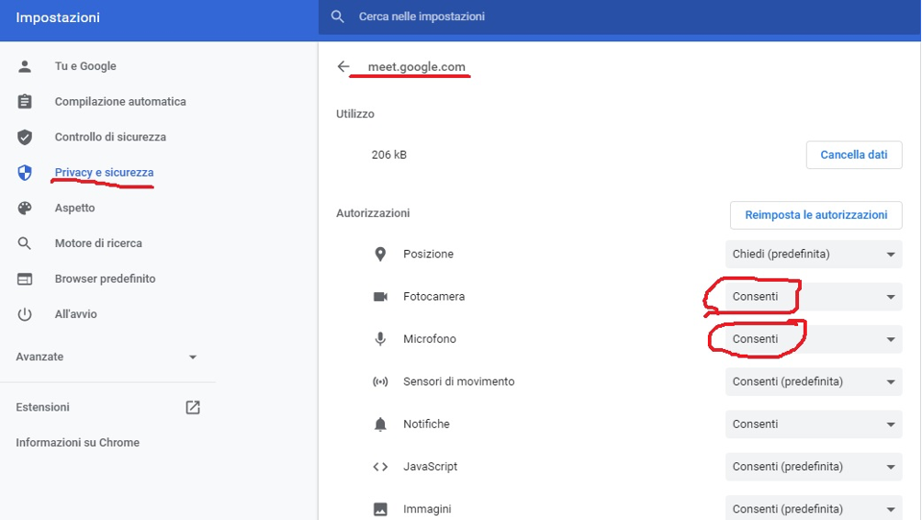The width and height of the screenshot is (922, 520).
Task: Click the Cerca nelle impostazioni search field
Action: 619,17
